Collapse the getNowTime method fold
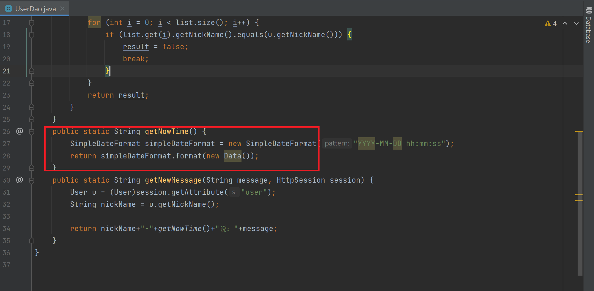Image resolution: width=594 pixels, height=291 pixels. 31,131
